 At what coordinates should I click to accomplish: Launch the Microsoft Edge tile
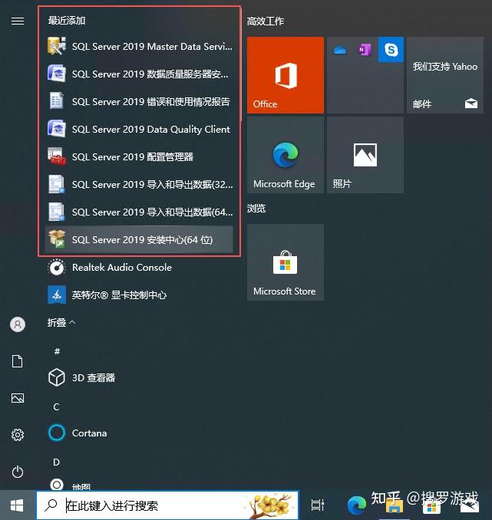pos(286,155)
